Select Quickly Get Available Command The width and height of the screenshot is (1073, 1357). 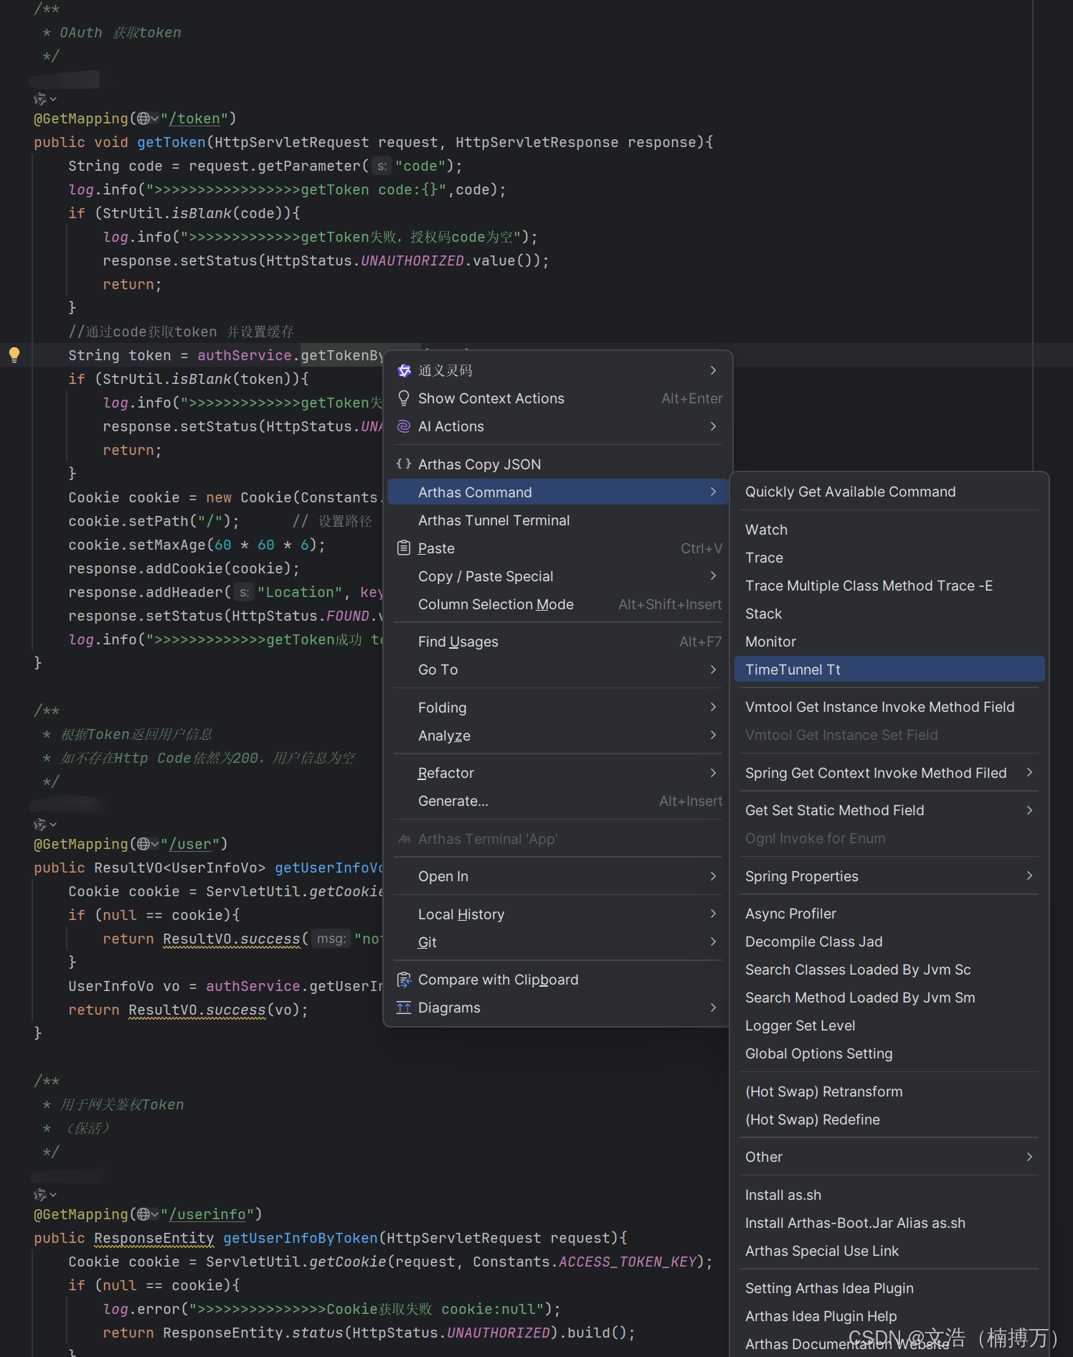click(x=889, y=492)
